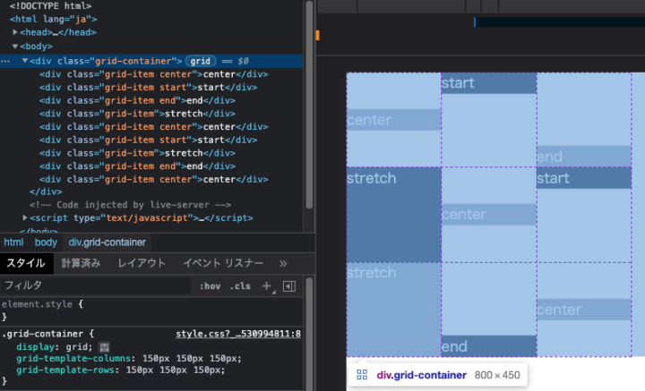This screenshot has height=391, width=645.
Task: Open the .cls class editor
Action: (240, 285)
